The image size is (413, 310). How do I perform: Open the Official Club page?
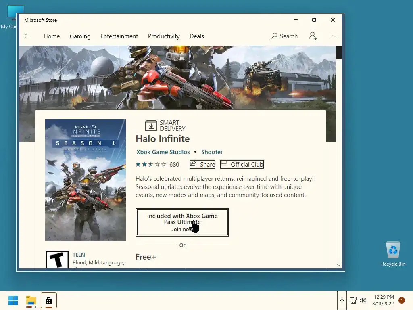pos(242,165)
